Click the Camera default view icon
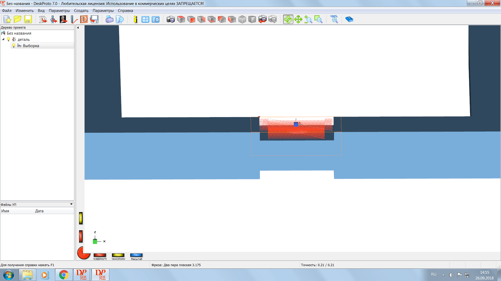This screenshot has width=501, height=281. point(171,19)
